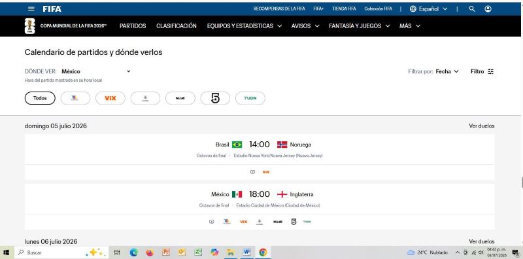Click Ver duelos for domingo 05 julio
Viewport: 523px width, 259px height.
click(482, 126)
